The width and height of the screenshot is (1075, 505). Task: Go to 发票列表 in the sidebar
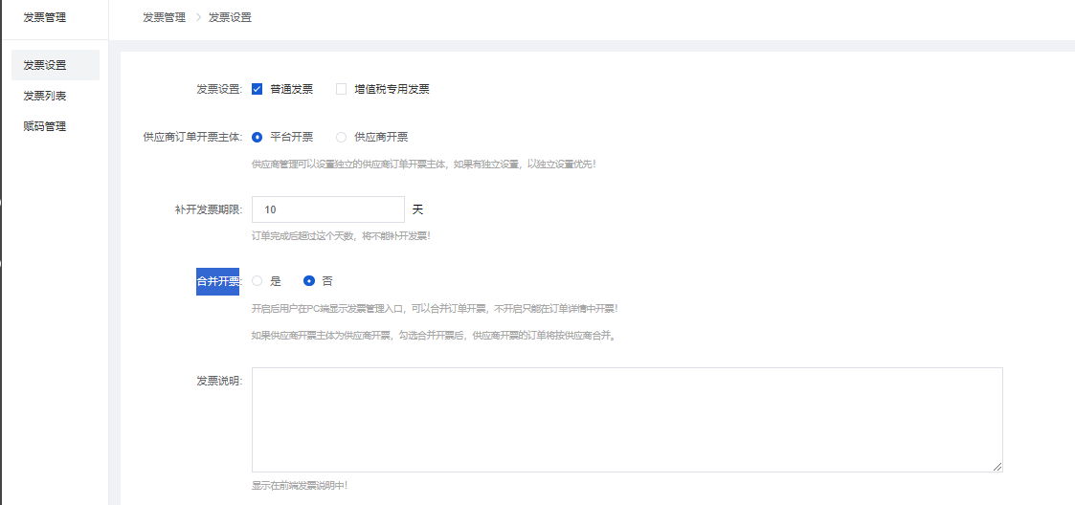pyautogui.click(x=45, y=96)
